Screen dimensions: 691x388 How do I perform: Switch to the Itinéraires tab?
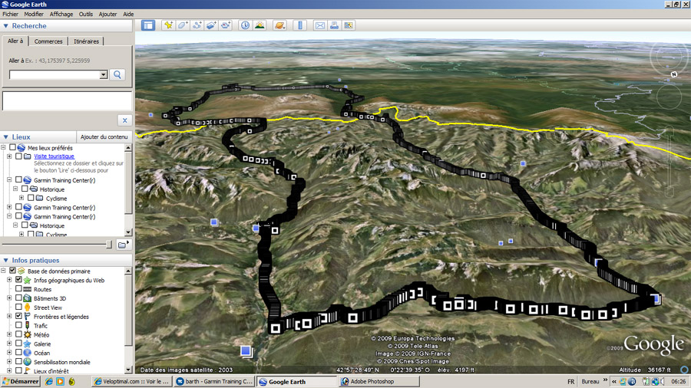coord(86,41)
